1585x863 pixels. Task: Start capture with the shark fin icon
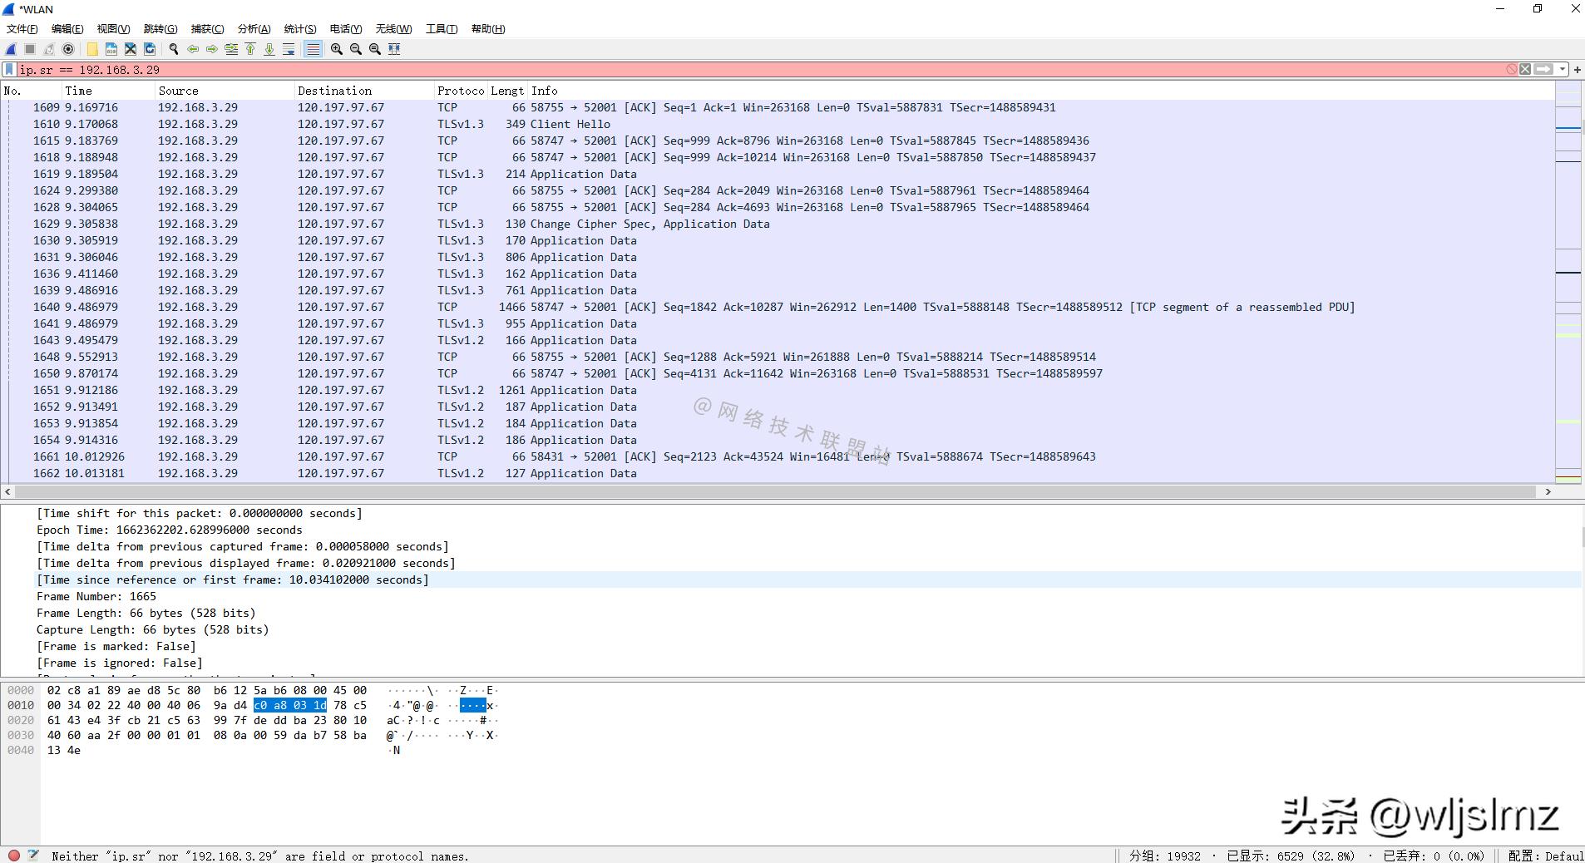(x=11, y=49)
